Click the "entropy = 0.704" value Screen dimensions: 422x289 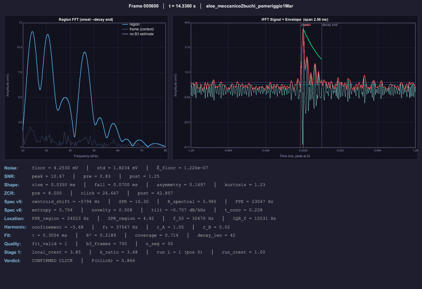pos(52,210)
